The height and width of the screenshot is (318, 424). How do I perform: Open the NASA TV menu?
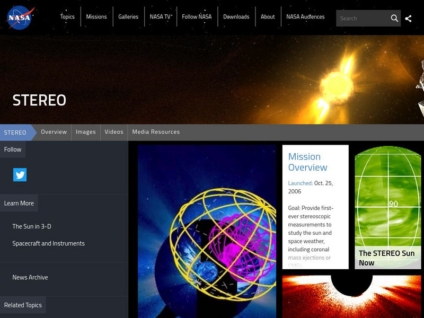tap(160, 17)
